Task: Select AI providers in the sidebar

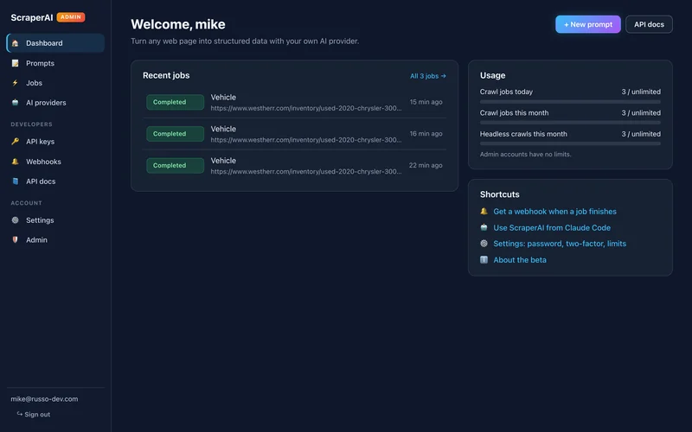Action: tap(55, 102)
